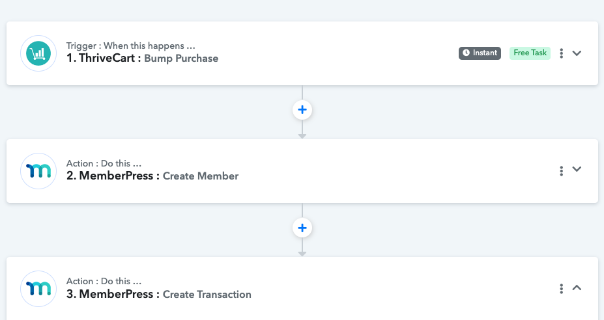Screen dimensions: 604x320
Task: Select the MemberPress : Create Transaction title
Action: (x=159, y=294)
